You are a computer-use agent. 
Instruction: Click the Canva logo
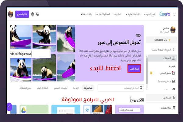pos(165,14)
